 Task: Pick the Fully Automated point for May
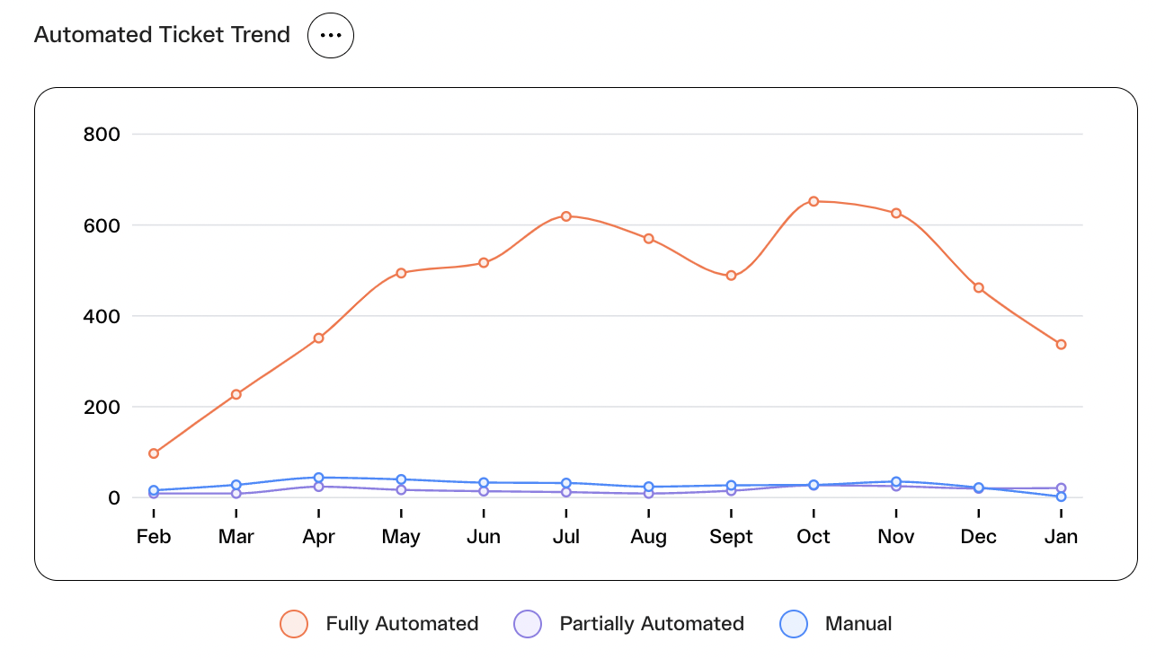(x=401, y=273)
